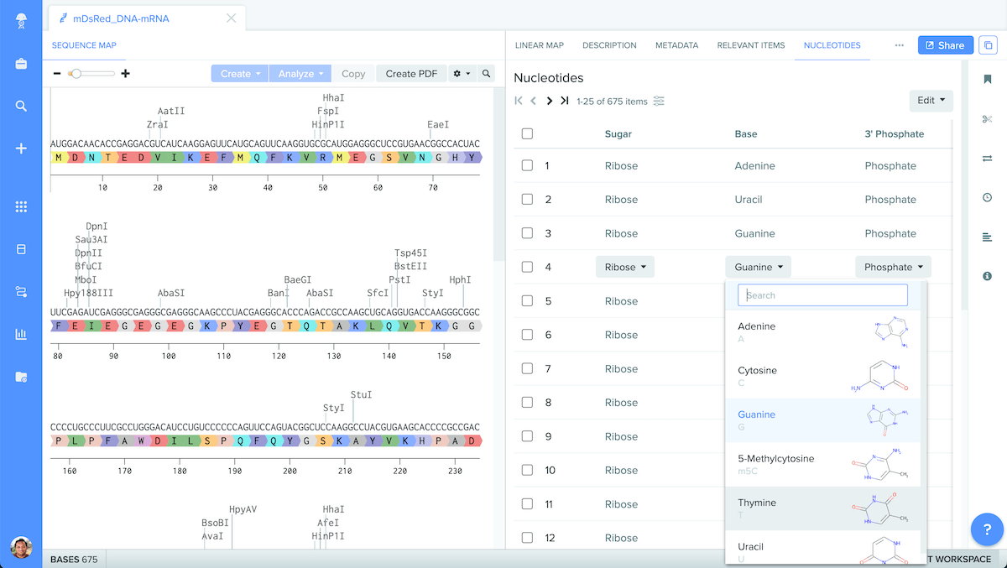Switch to the METADATA tab
The height and width of the screenshot is (568, 1007).
tap(676, 45)
